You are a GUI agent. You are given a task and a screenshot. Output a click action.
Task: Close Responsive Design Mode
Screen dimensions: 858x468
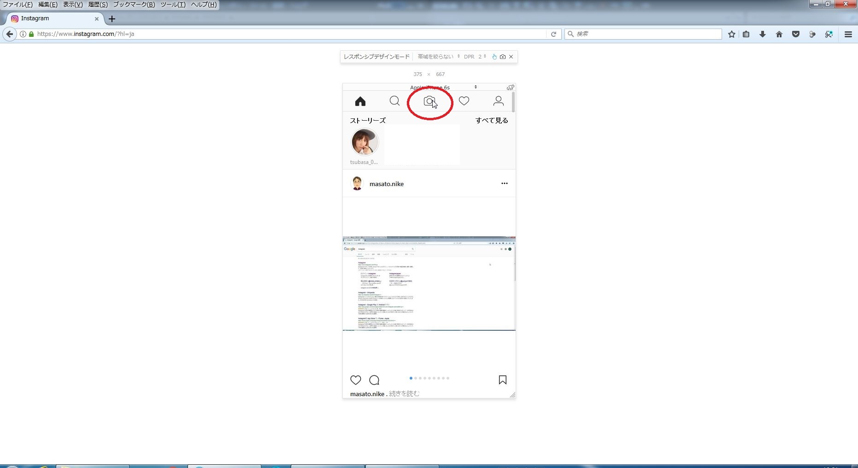pyautogui.click(x=511, y=57)
